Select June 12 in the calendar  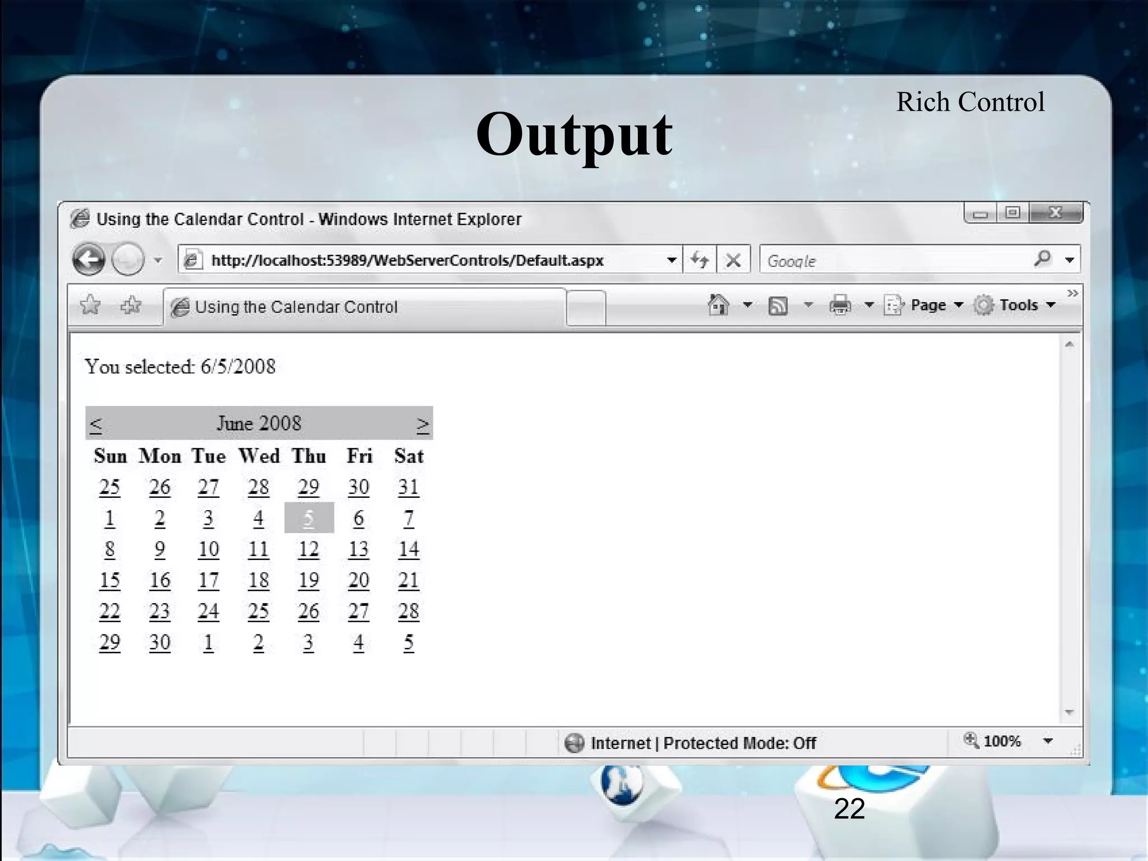[308, 549]
